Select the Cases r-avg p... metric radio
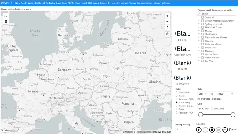The image size is (238, 134). pos(176,106)
